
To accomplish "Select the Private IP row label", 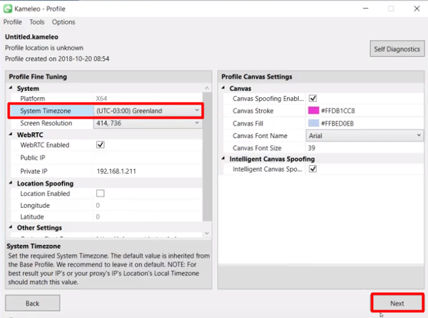I will (34, 171).
